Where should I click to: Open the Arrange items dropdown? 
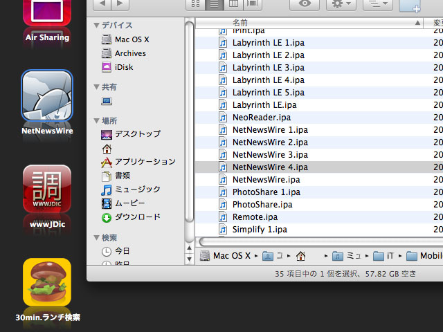[378, 4]
